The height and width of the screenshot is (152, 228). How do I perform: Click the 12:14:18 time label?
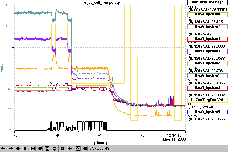(x=174, y=135)
